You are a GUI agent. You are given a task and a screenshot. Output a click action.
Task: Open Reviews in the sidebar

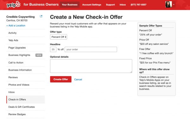[x=26, y=77]
